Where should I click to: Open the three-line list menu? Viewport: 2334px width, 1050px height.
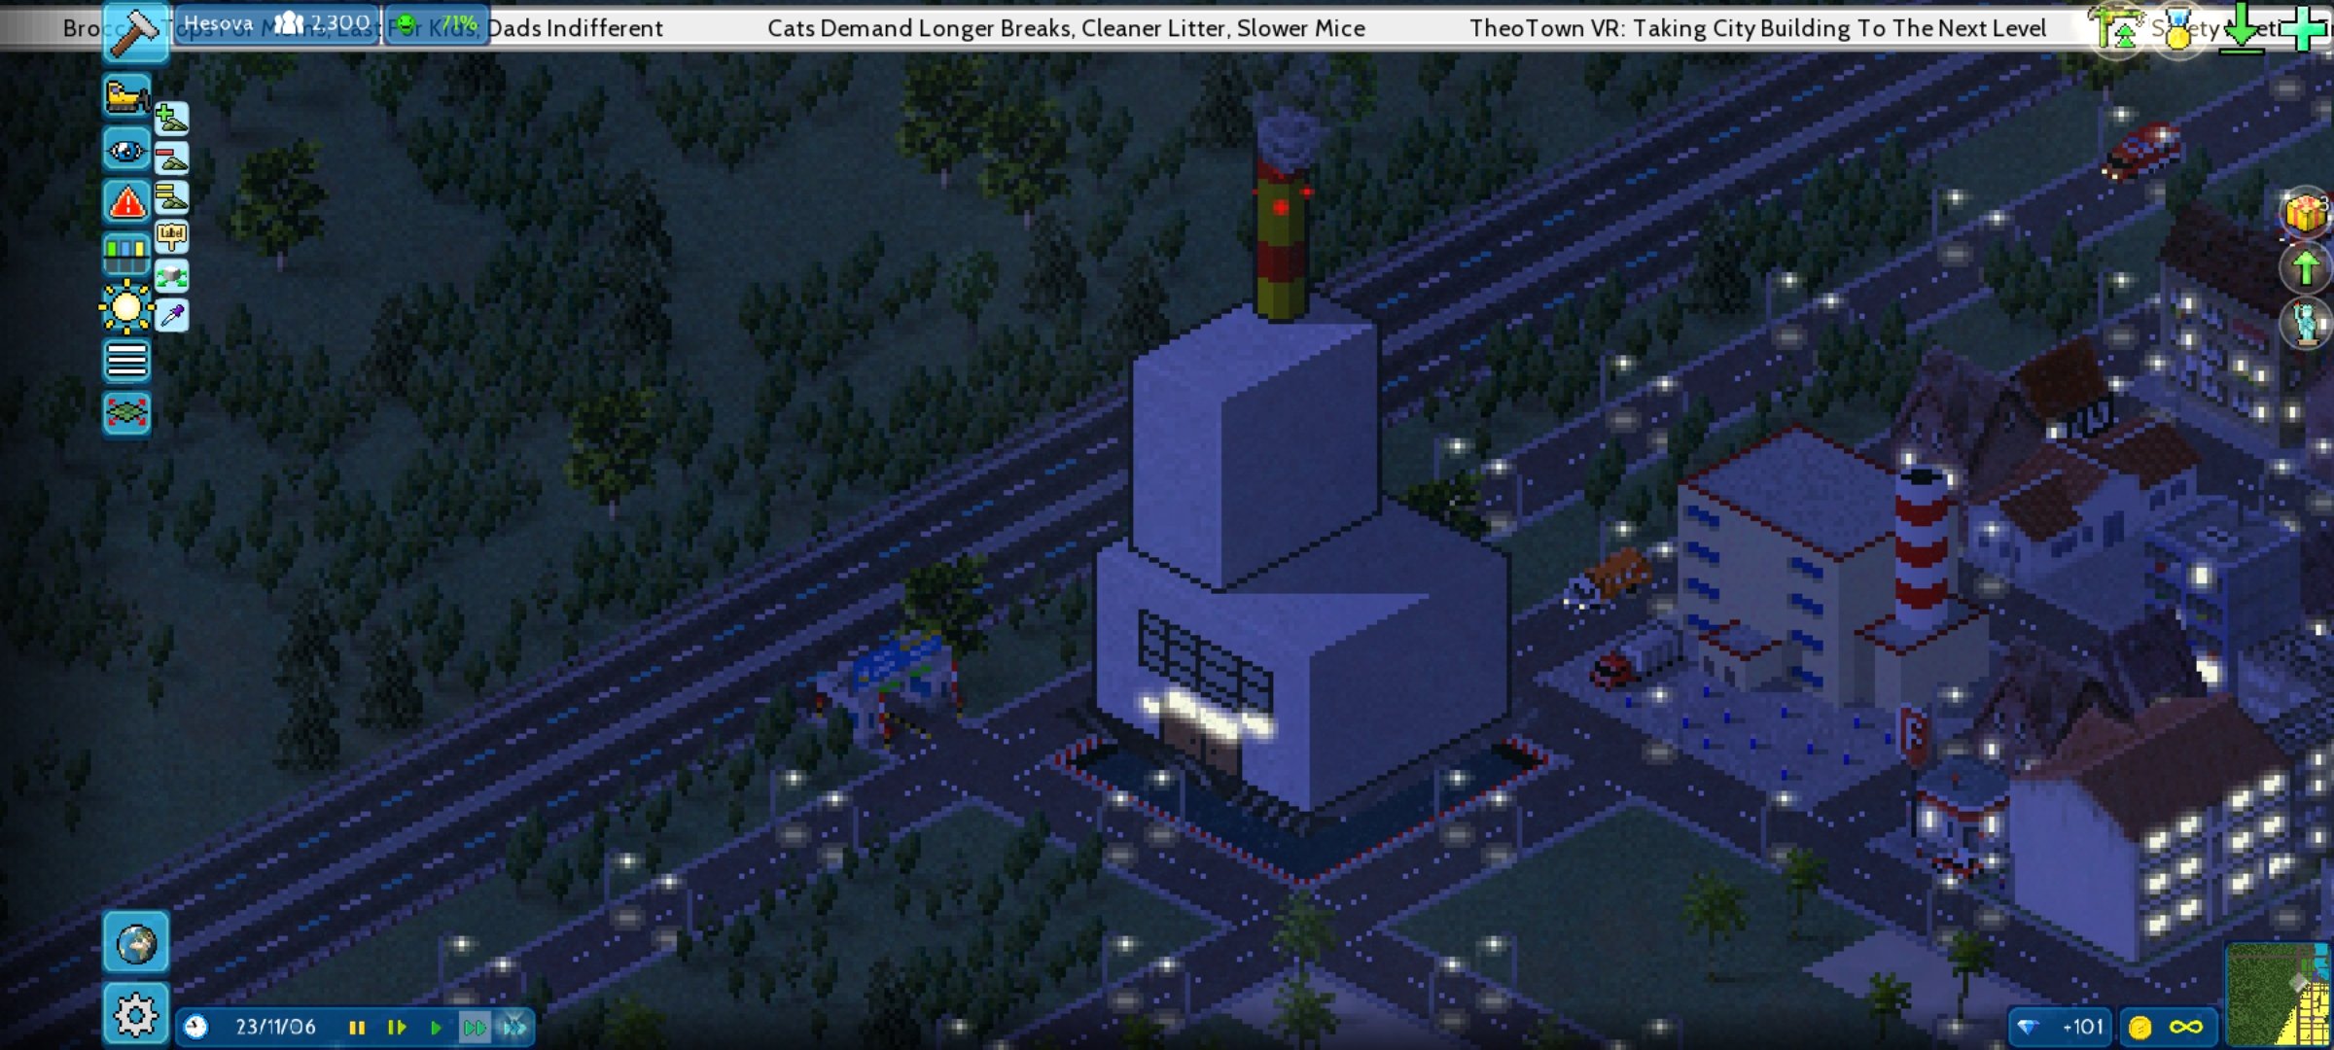126,360
